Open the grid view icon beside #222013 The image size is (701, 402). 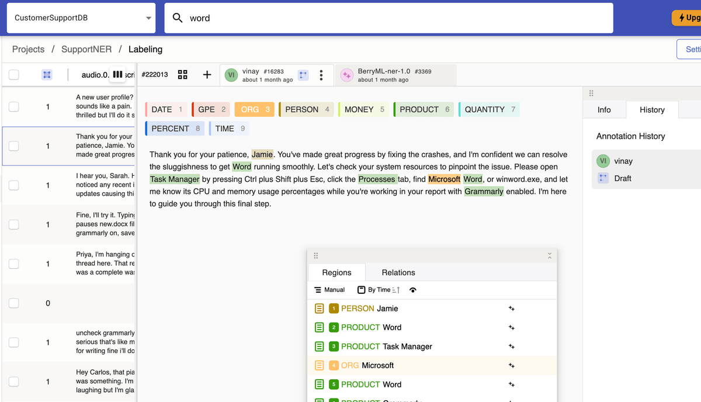(x=182, y=75)
